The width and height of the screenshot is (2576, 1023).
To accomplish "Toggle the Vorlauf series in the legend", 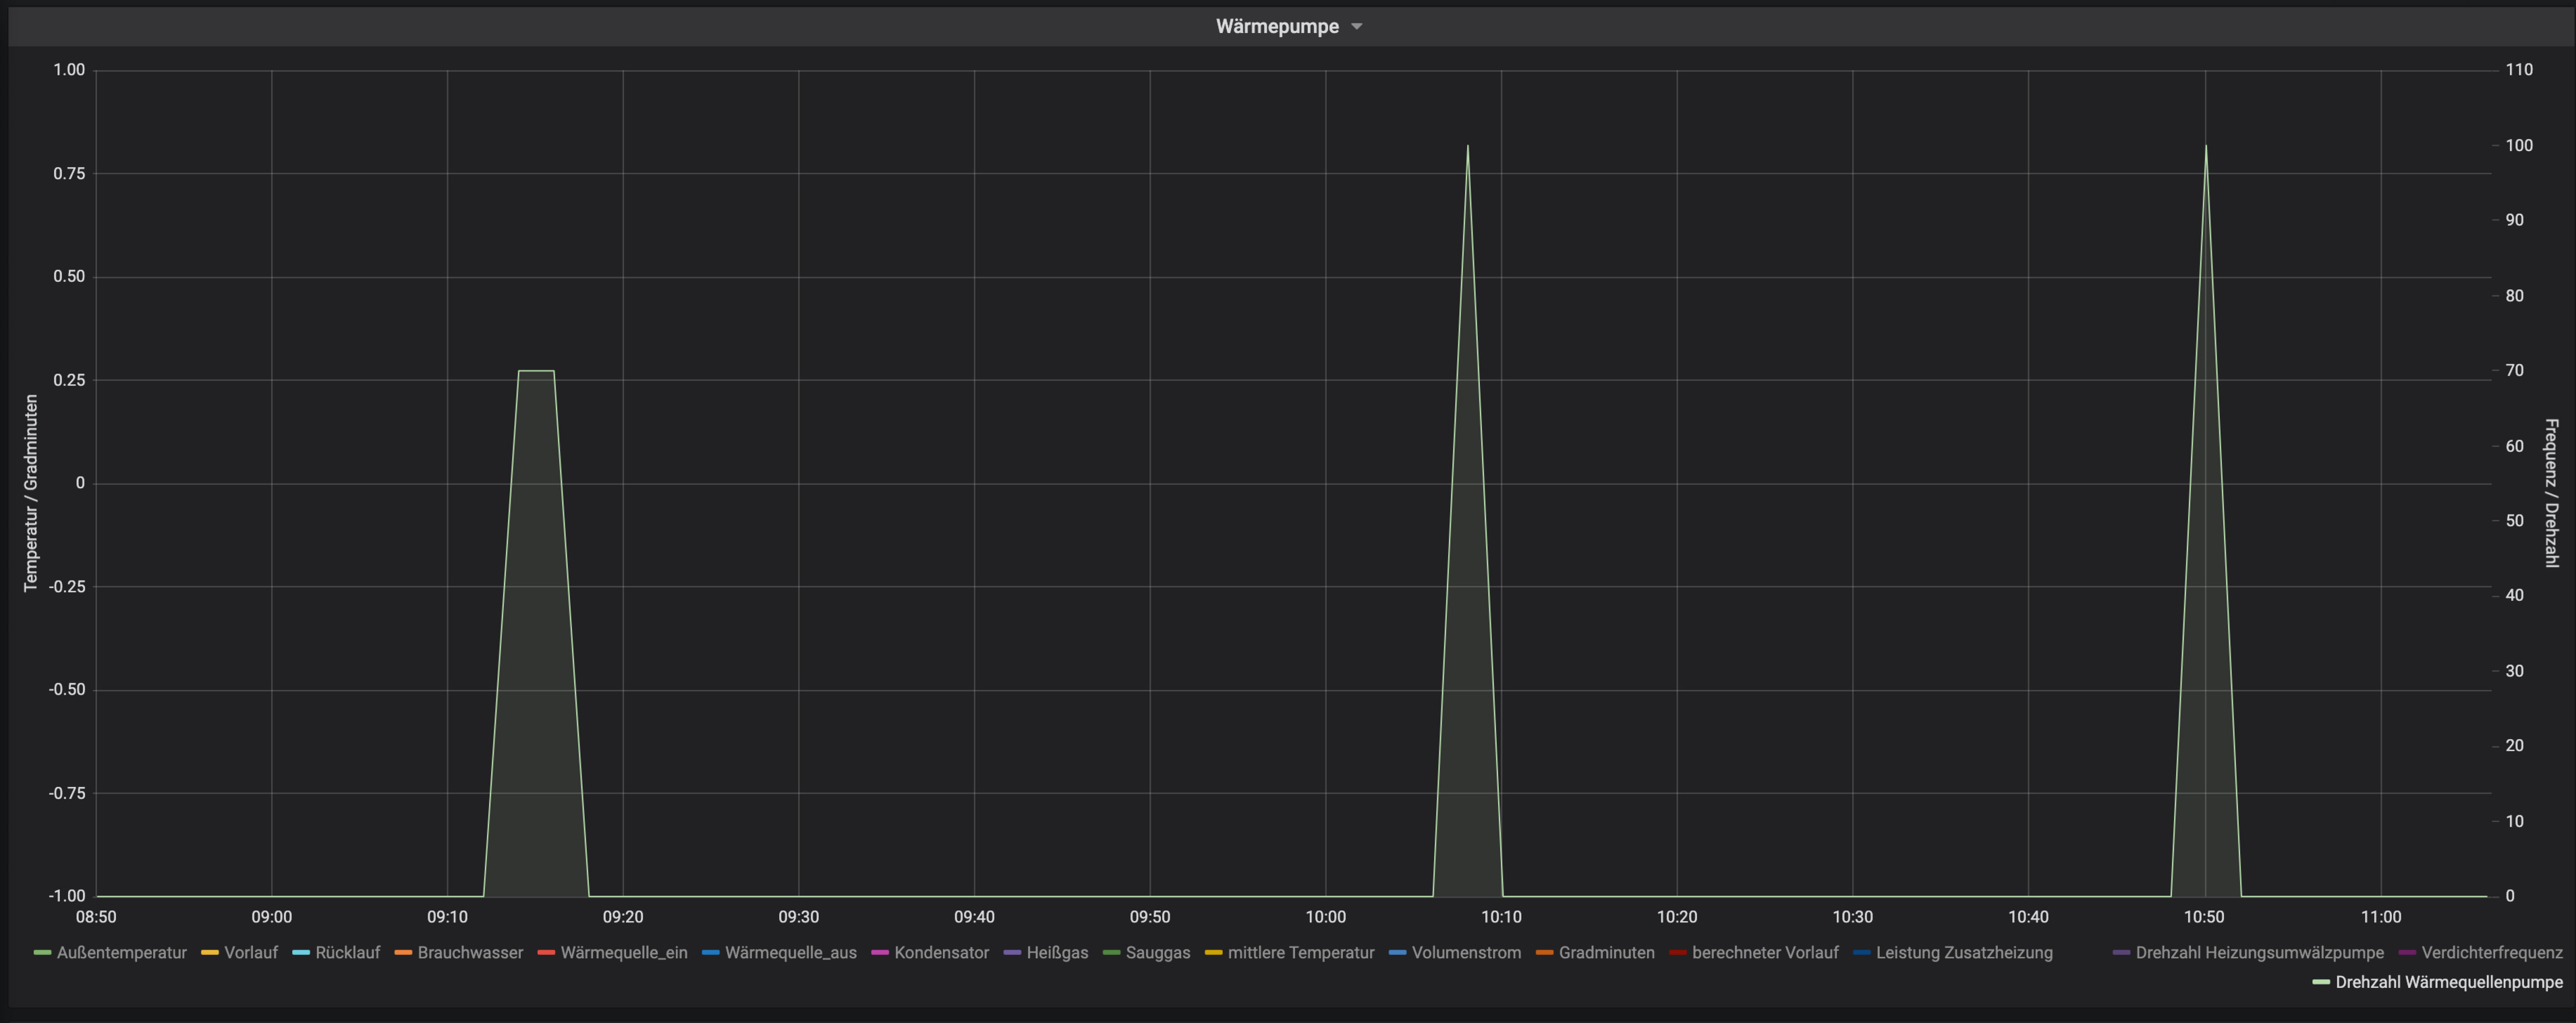I will (251, 953).
